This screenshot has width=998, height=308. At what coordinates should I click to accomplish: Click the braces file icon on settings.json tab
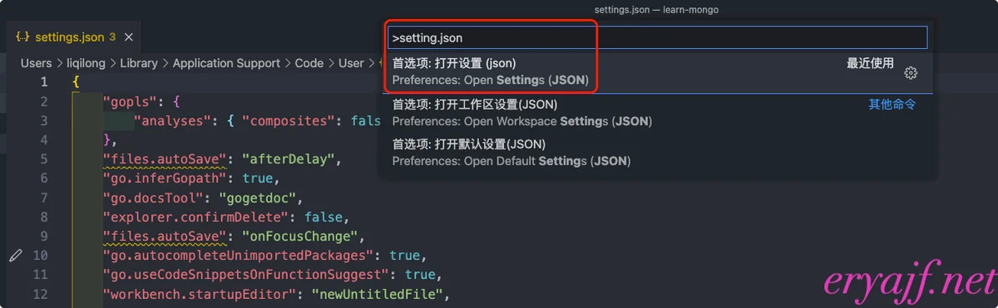22,37
